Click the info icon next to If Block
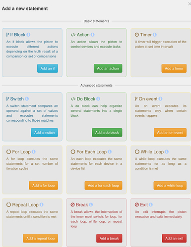Viewport: 191px width, 247px height. click(x=28, y=35)
